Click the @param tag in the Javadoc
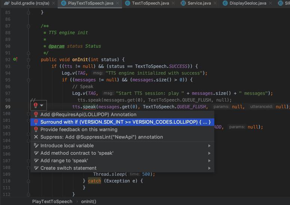 [57, 46]
